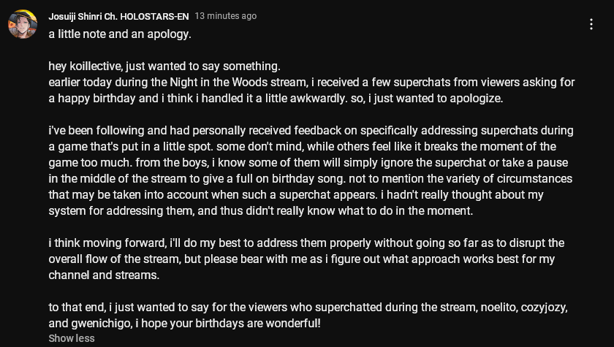Click the 'a little note and an apology' line
This screenshot has width=614, height=347.
[x=120, y=34]
